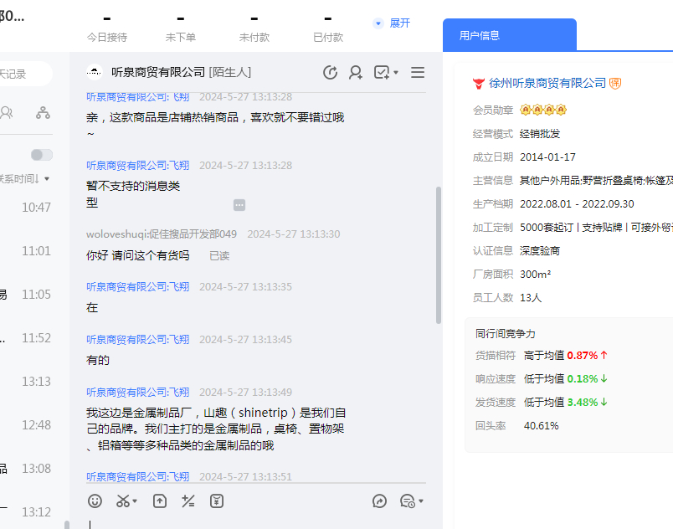673x529 pixels.
Task: Click the unsupported message ellipsis bubble
Action: [239, 205]
